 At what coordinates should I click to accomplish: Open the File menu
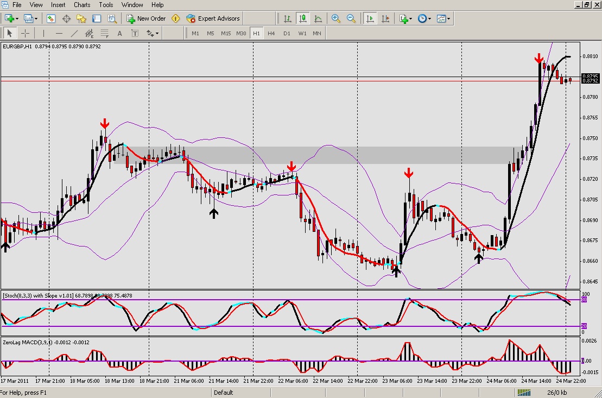pyautogui.click(x=17, y=5)
